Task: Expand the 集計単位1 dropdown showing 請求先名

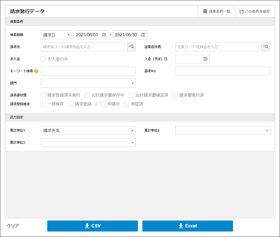Action: point(88,130)
